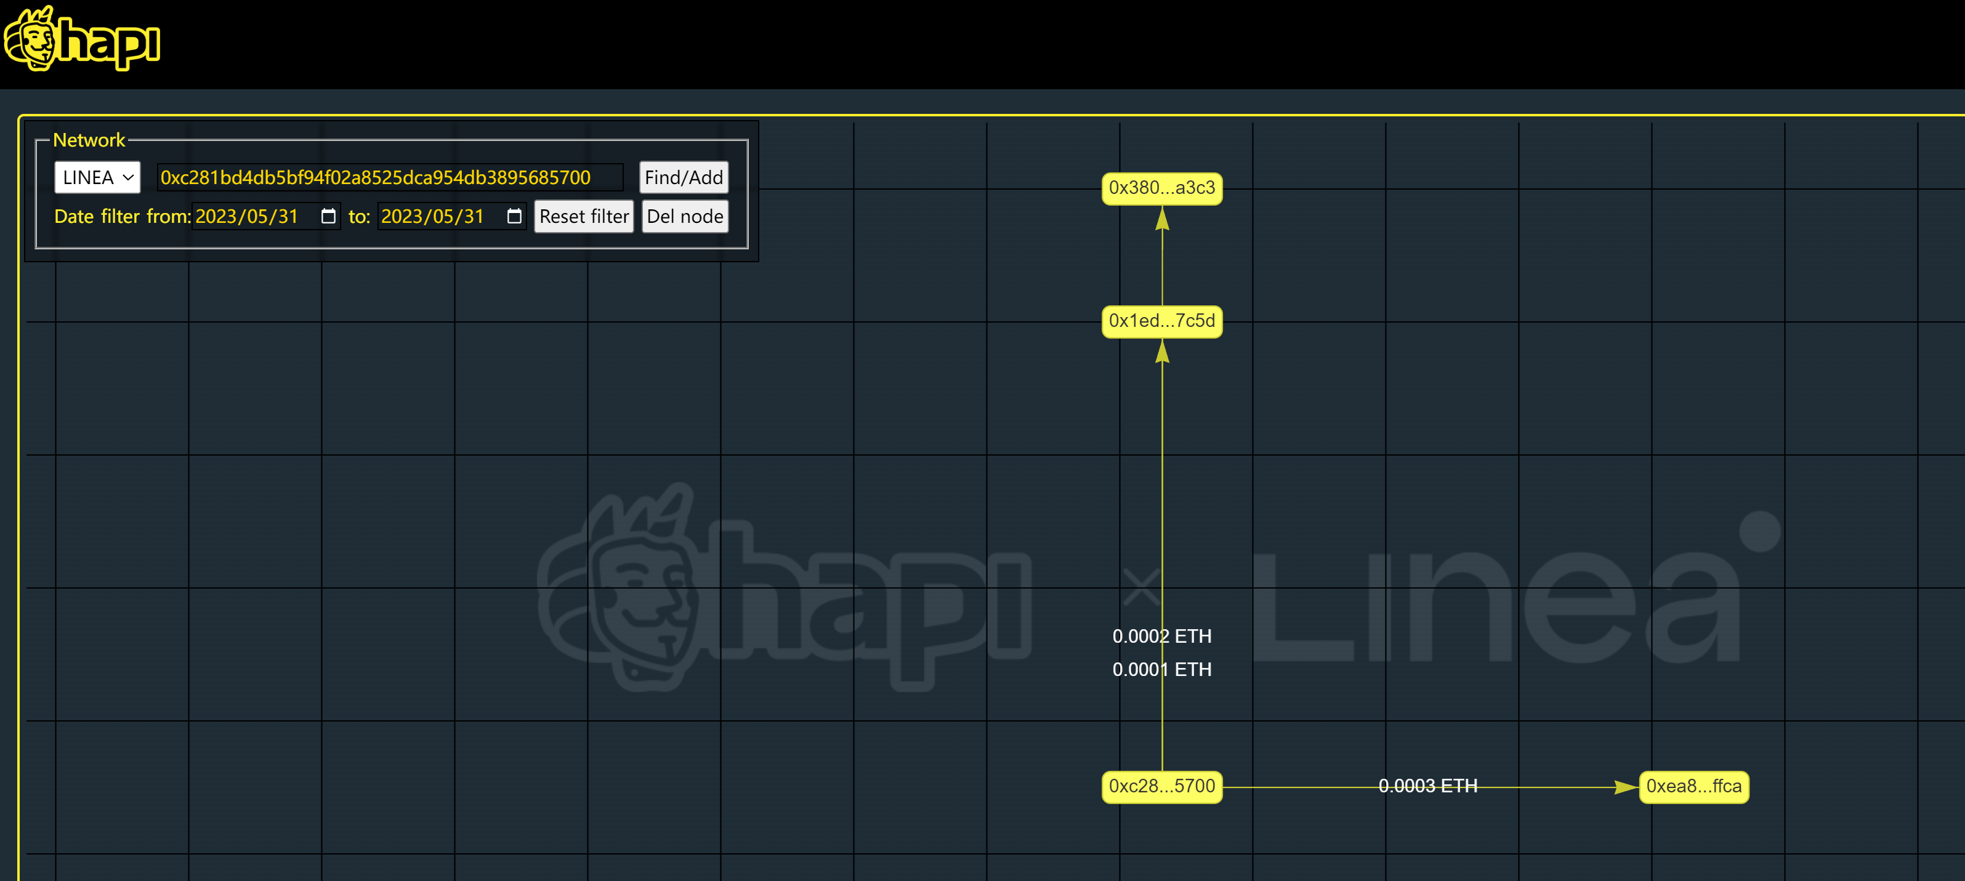Image resolution: width=1965 pixels, height=881 pixels.
Task: Select node 0x1ed...7c5d
Action: (1162, 321)
